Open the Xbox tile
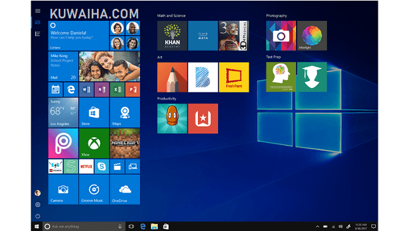This screenshot has width=412, height=231. point(94,143)
